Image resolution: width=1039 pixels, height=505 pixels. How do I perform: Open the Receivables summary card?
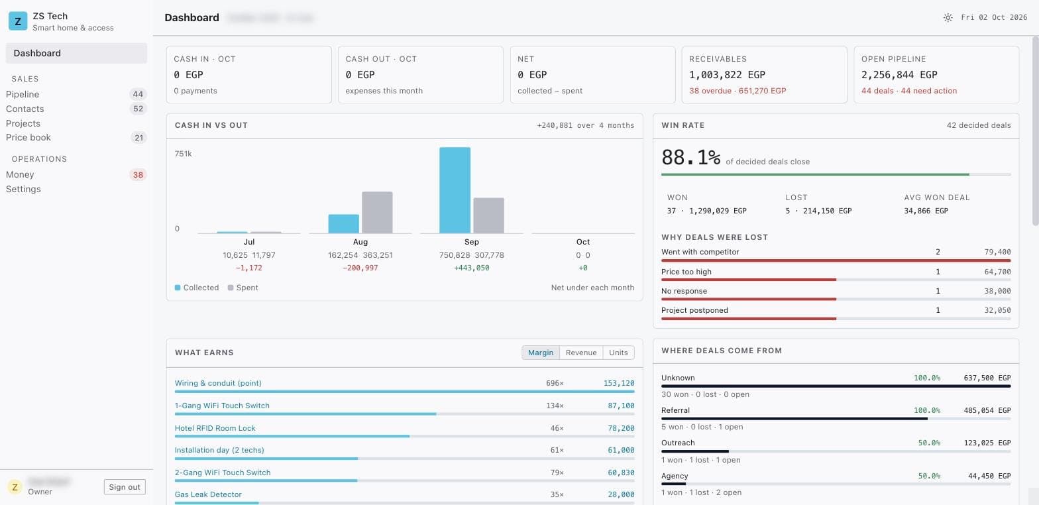[765, 74]
